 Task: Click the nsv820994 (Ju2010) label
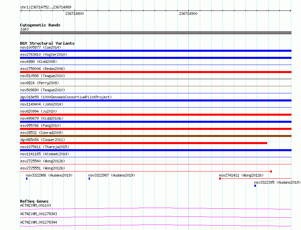click(39, 111)
